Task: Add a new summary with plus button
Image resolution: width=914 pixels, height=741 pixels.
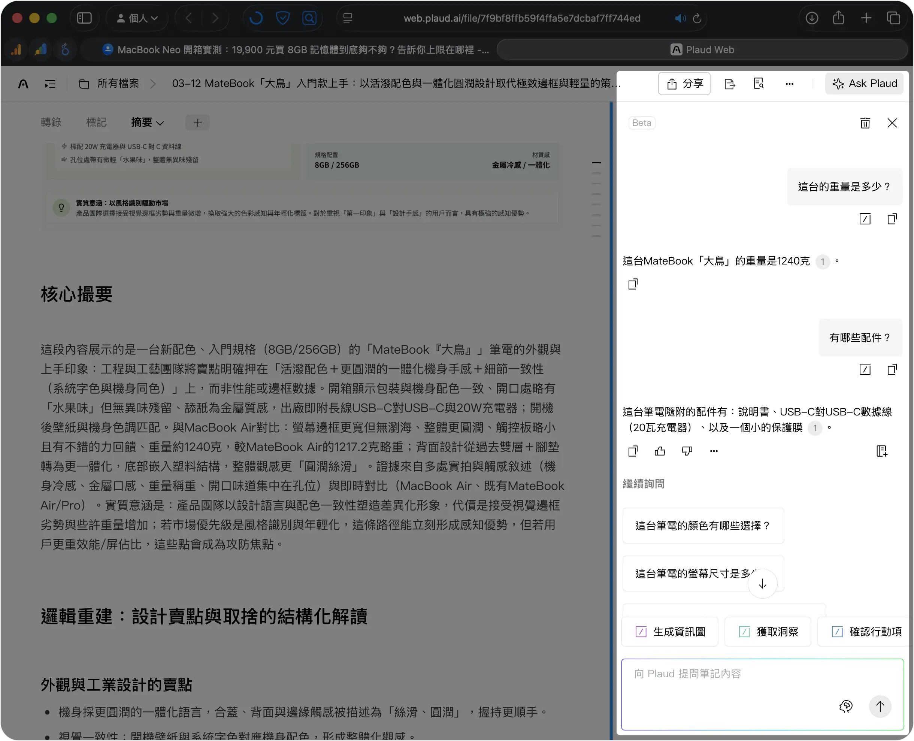Action: click(197, 123)
